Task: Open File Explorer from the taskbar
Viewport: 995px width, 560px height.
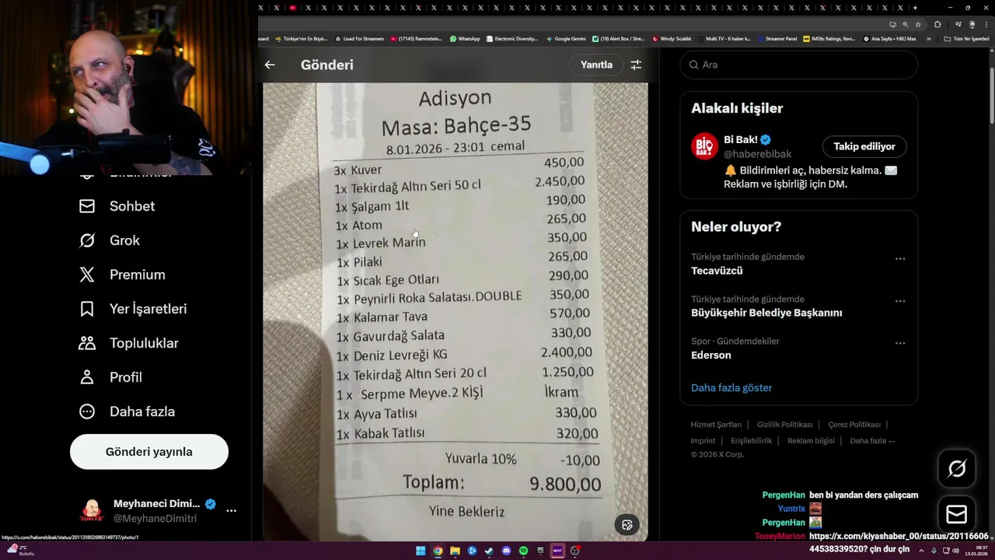Action: click(x=455, y=551)
